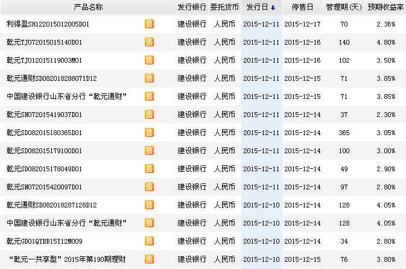Open product 乾元GD01QYBB15Y12M009

pos(45,241)
